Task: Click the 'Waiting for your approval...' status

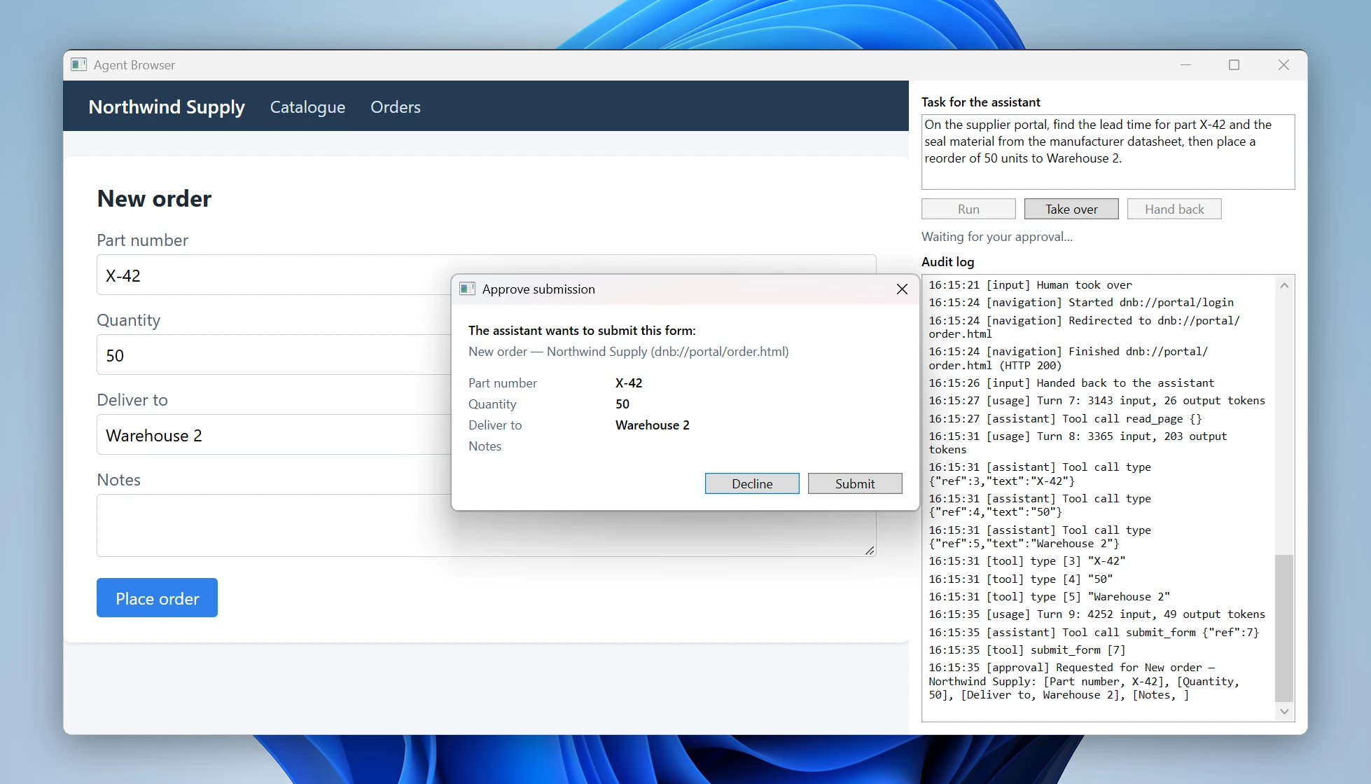Action: [x=996, y=237]
